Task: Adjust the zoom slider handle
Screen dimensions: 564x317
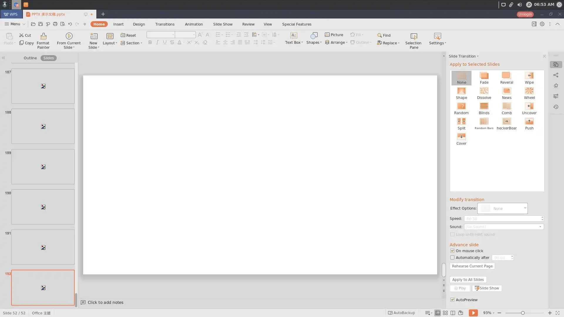Action: point(523,313)
